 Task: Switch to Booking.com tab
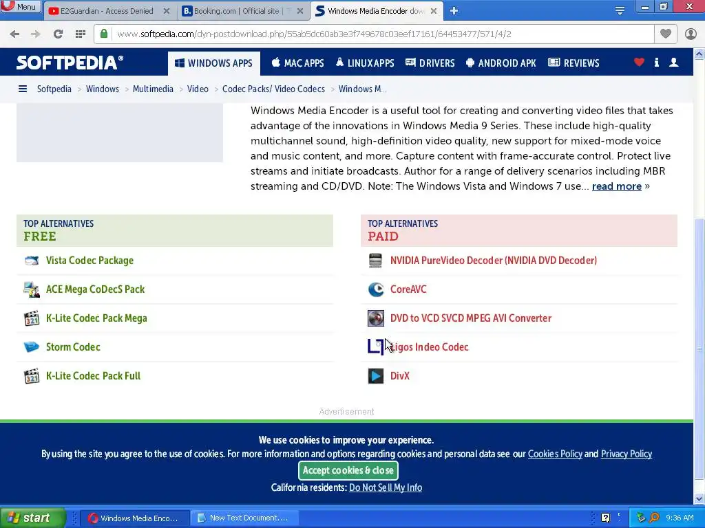coord(243,11)
